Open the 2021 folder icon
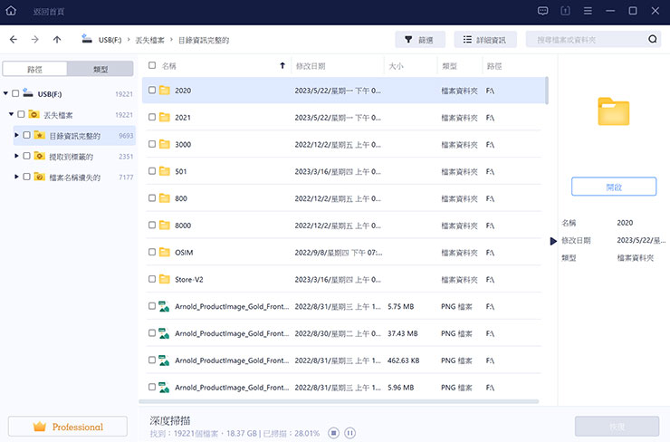The height and width of the screenshot is (442, 670). 165,118
